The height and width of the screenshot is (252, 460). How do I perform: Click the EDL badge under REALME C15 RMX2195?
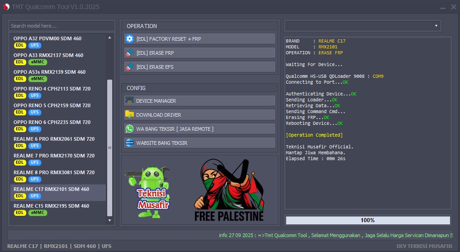(x=19, y=212)
